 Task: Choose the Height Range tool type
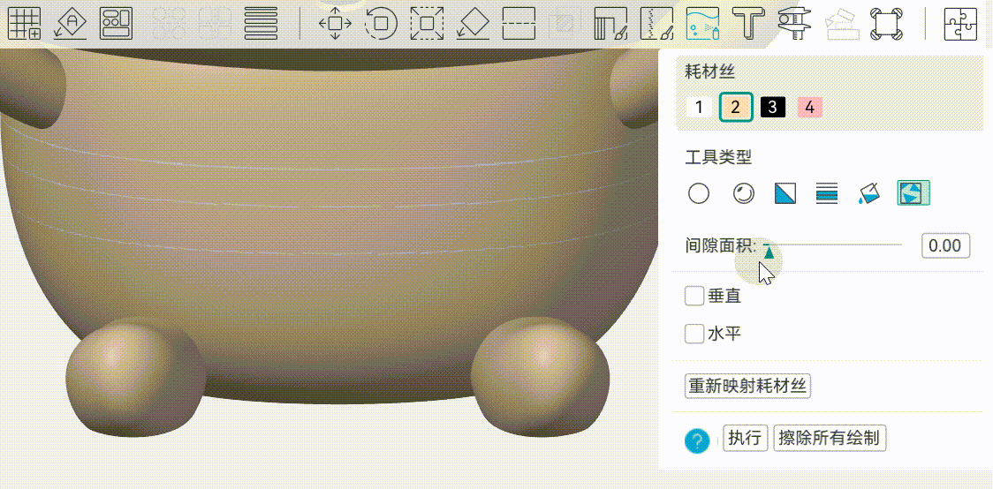827,193
